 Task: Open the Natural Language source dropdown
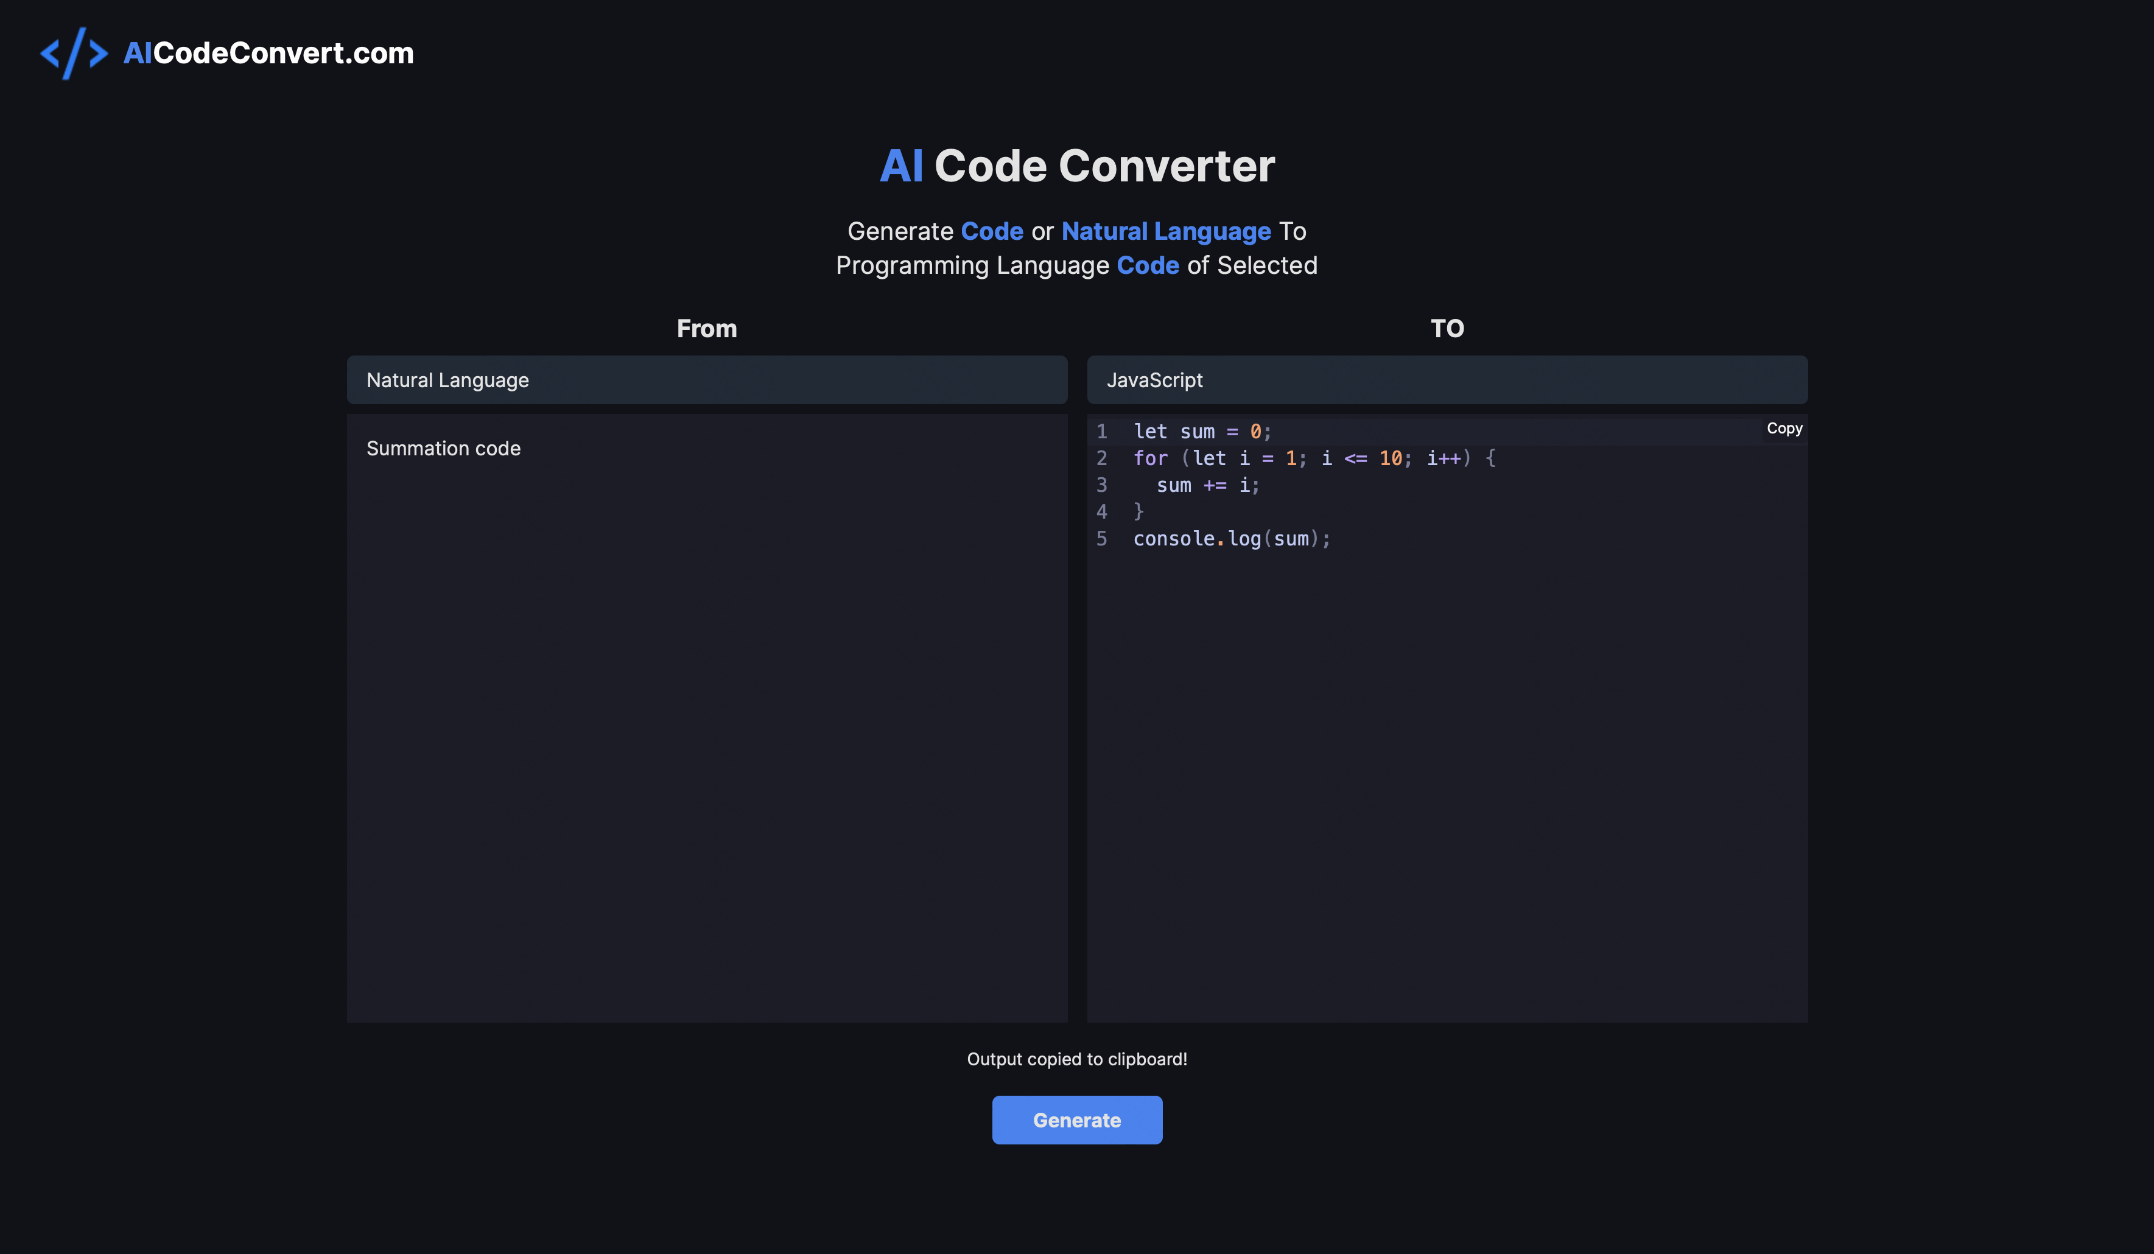[706, 380]
